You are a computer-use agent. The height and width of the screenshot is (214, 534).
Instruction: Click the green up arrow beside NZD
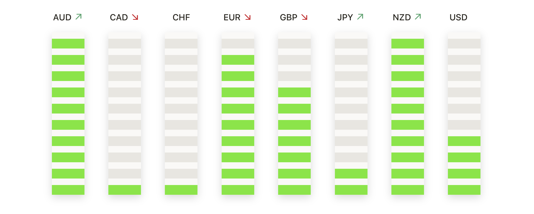click(x=418, y=17)
